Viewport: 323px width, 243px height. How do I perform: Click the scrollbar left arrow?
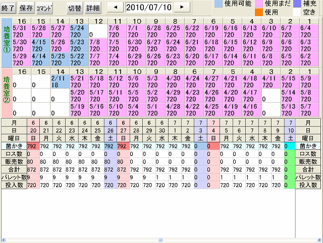(x=4, y=240)
